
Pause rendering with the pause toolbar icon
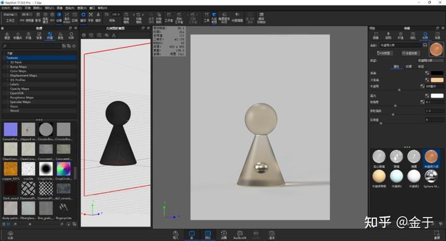38,17
